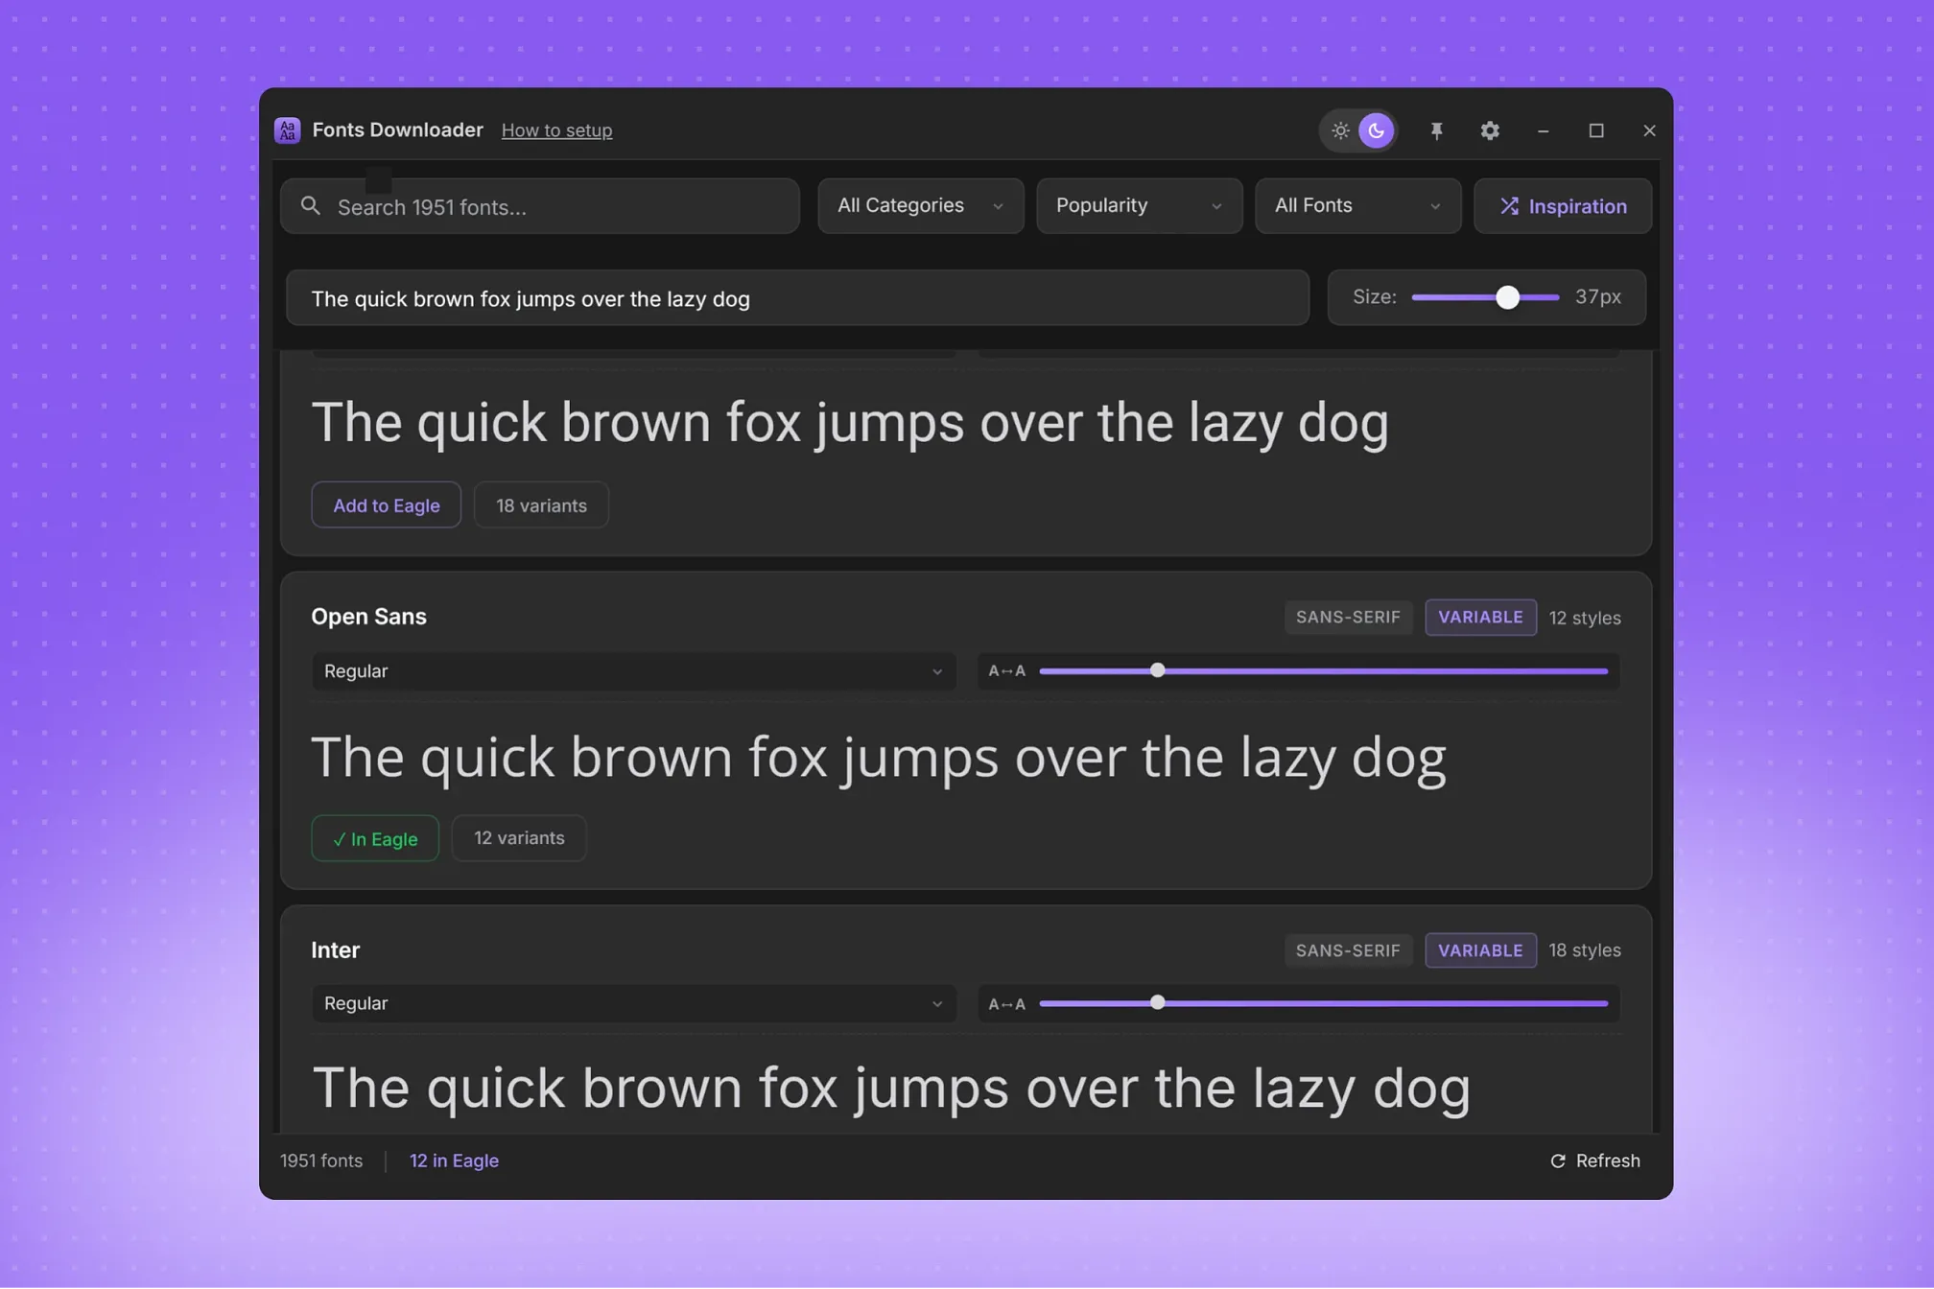Switch to light mode sun icon
1934x1289 pixels.
coord(1340,130)
